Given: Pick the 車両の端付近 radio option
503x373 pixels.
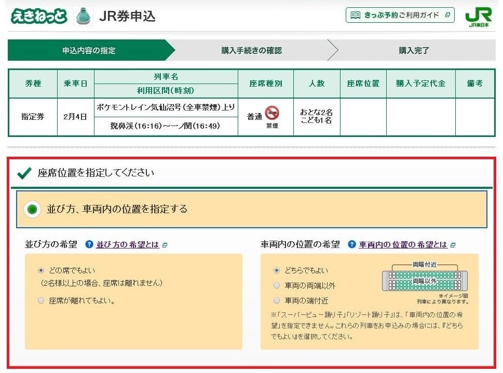Looking at the screenshot, I should coord(276,300).
